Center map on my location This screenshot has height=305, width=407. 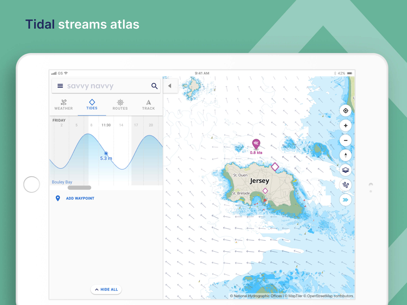[x=346, y=111]
